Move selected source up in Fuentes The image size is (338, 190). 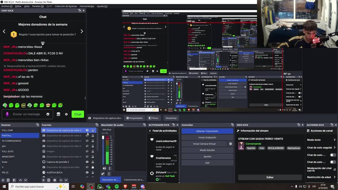click(x=61, y=180)
